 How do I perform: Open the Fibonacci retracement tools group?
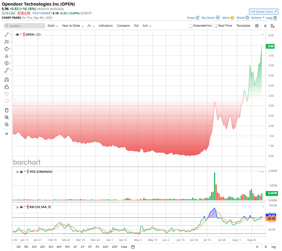point(7,42)
